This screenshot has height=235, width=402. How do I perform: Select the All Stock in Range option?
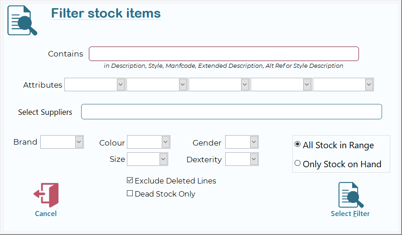tap(298, 145)
